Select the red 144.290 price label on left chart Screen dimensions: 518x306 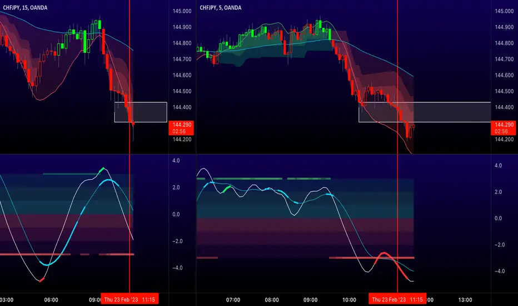181,128
